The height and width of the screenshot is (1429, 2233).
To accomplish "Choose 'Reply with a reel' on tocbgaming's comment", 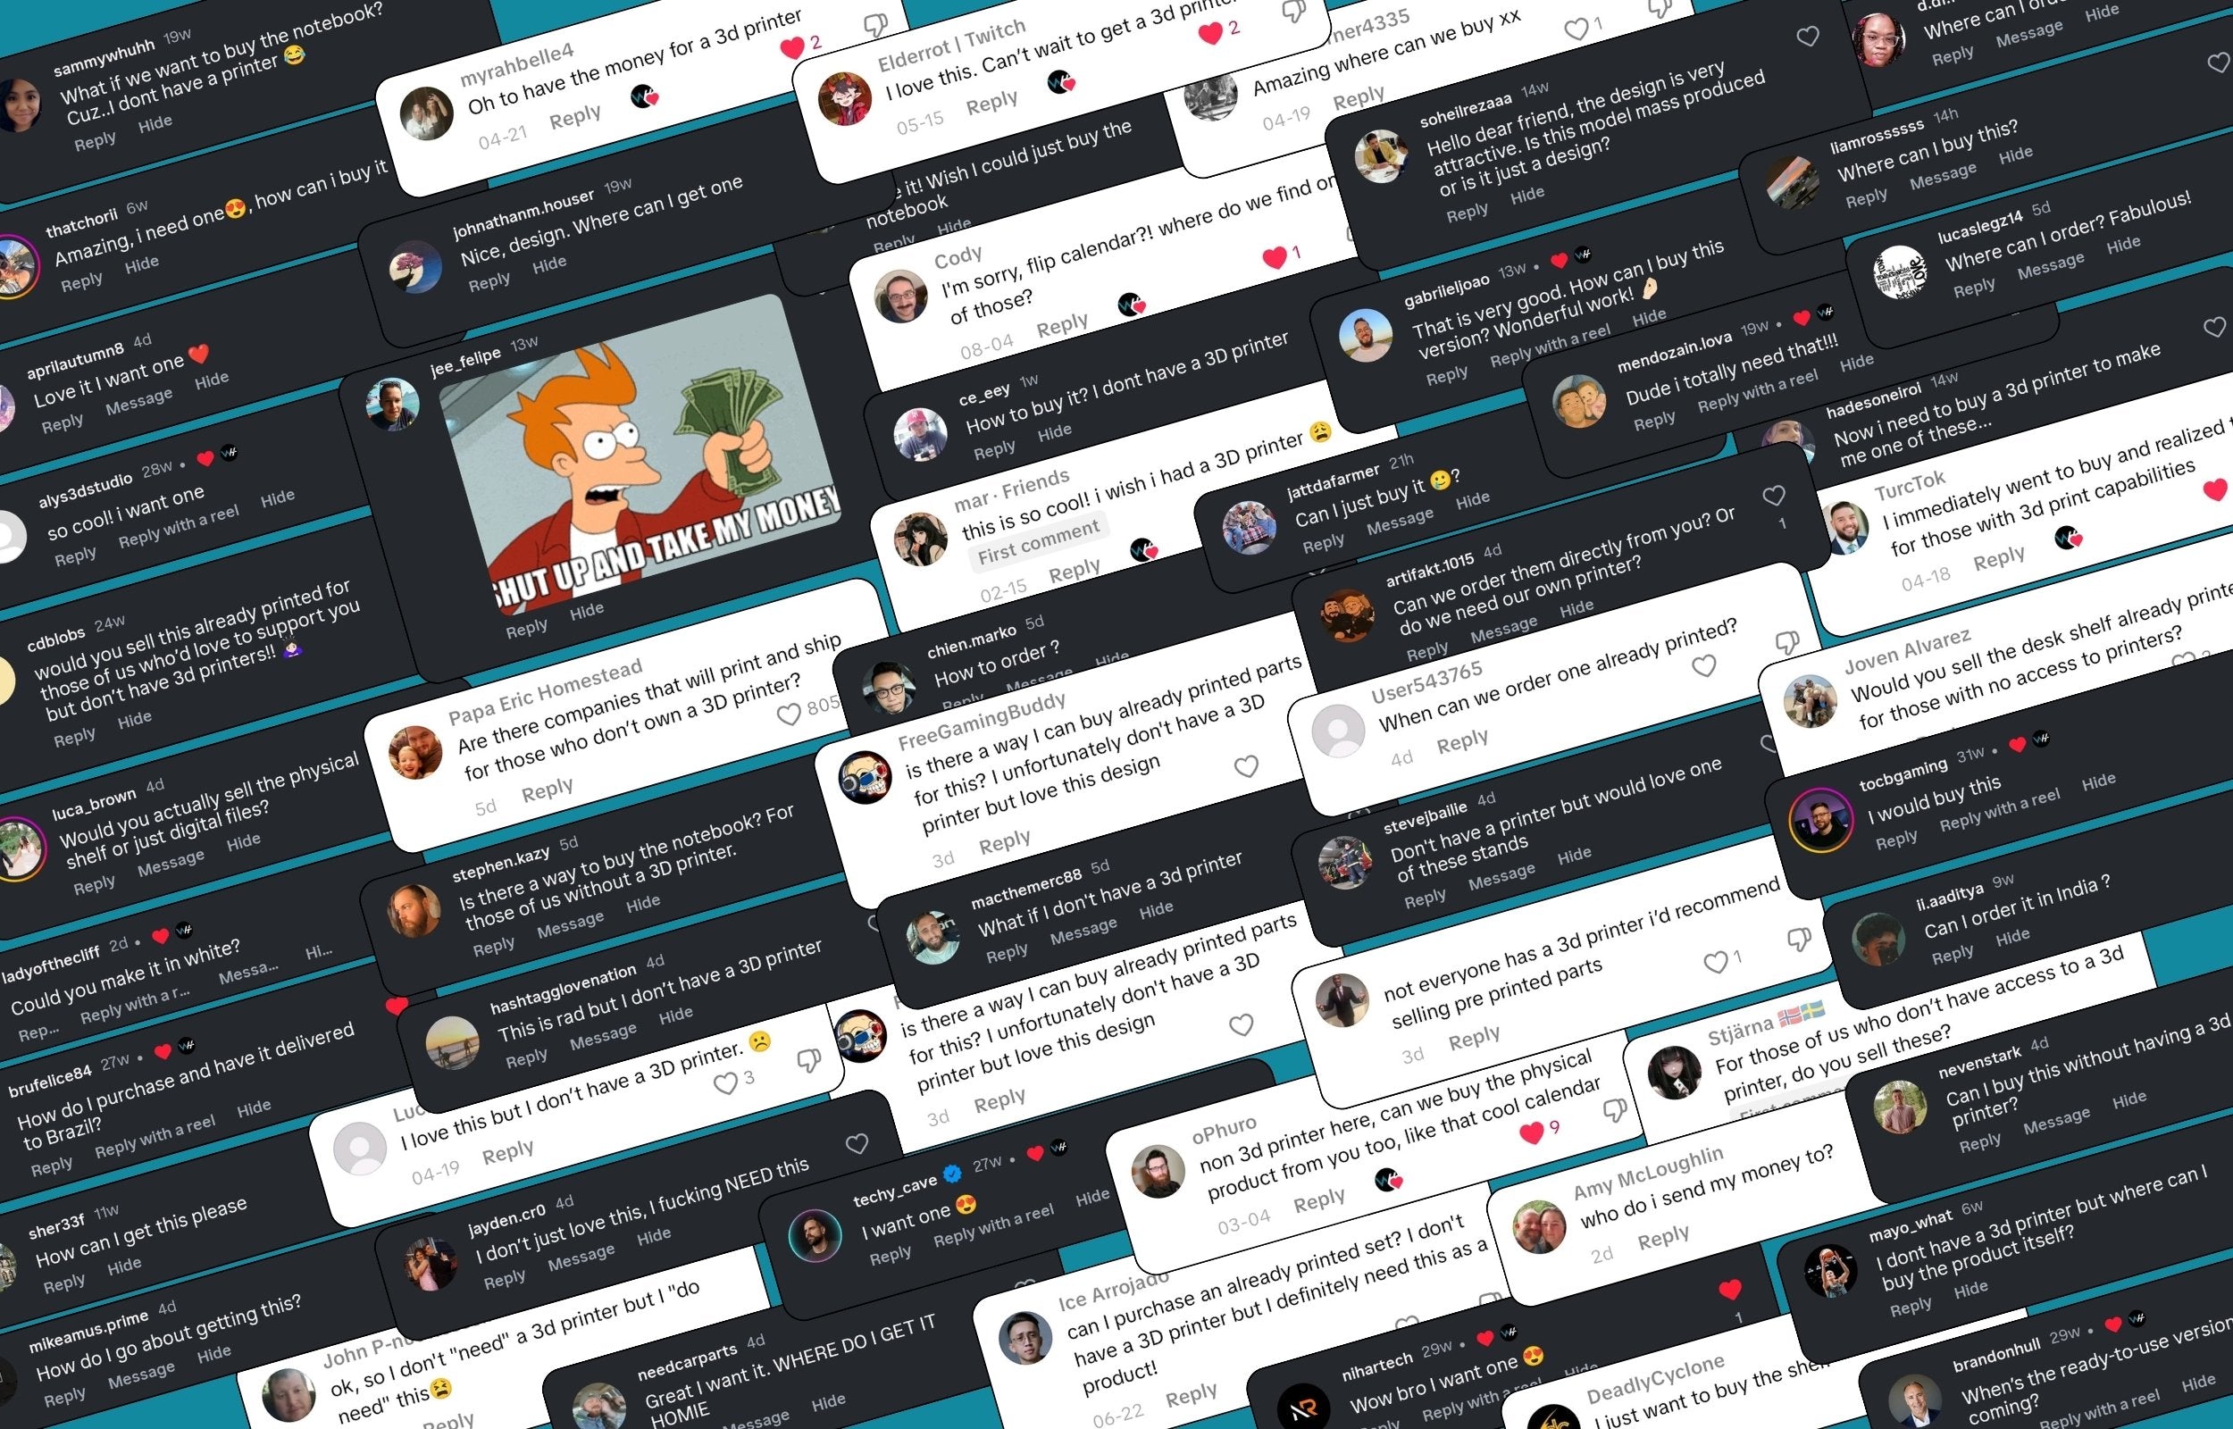I will click(x=1999, y=810).
